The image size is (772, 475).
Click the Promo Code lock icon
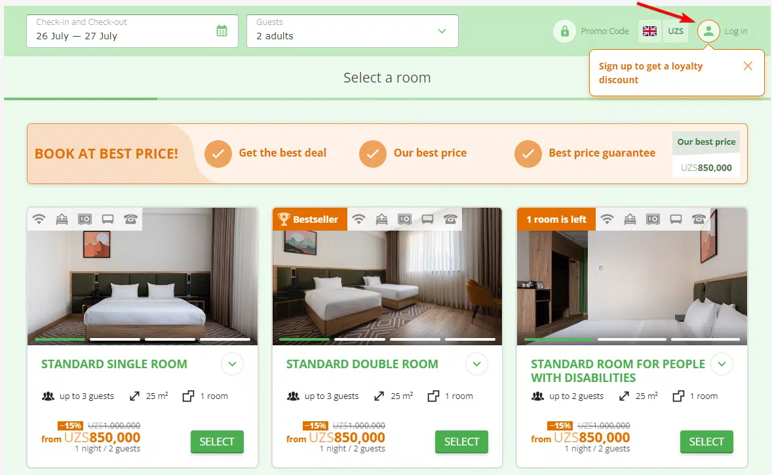point(564,31)
